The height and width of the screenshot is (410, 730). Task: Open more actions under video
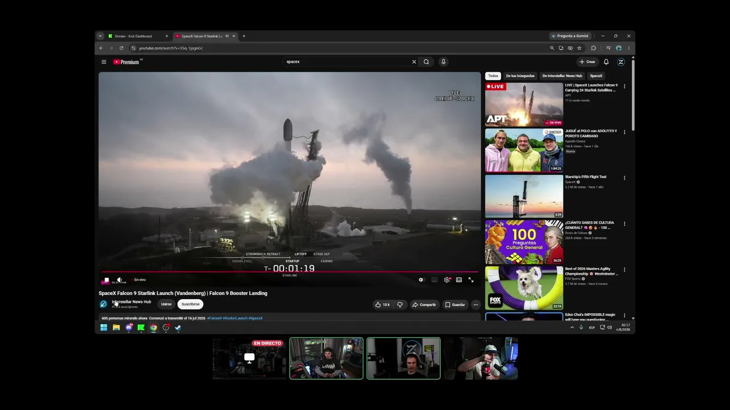[x=476, y=305]
